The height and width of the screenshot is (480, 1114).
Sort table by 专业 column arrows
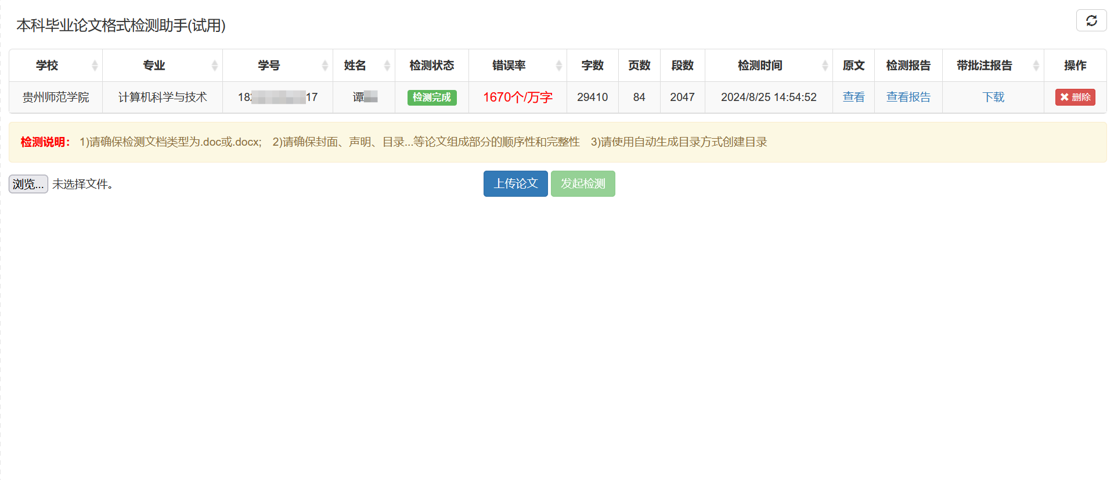tap(215, 66)
